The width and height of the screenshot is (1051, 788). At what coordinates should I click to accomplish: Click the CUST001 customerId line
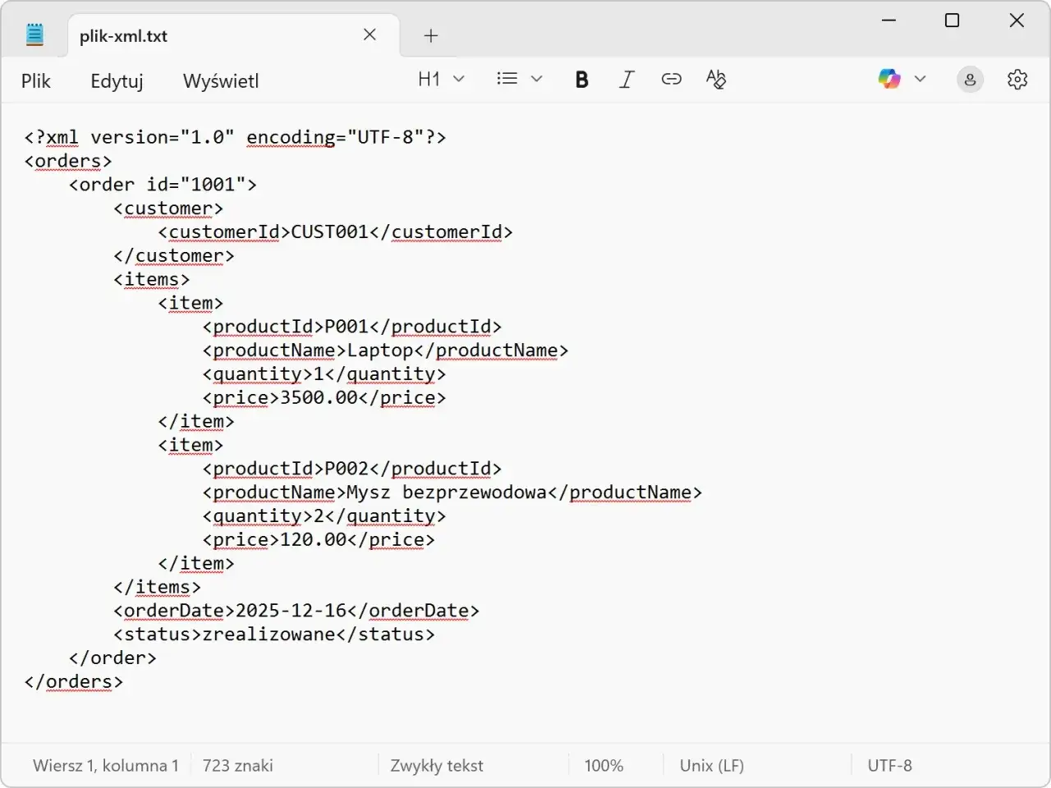pyautogui.click(x=335, y=232)
